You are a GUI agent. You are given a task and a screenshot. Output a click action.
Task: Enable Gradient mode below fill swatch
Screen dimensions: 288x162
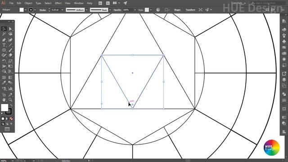(7, 119)
